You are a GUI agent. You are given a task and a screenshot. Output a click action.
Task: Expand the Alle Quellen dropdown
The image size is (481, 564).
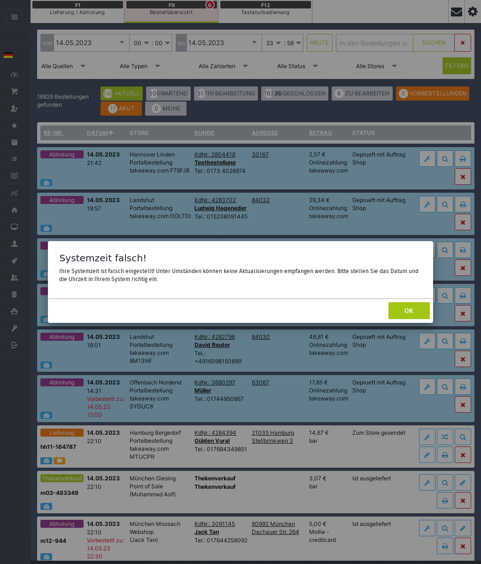pos(64,66)
